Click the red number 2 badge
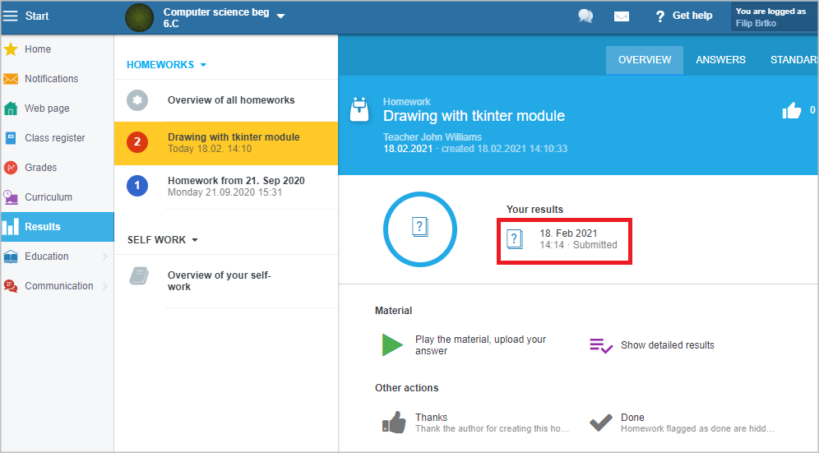Screen dimensions: 819x453 pos(137,142)
